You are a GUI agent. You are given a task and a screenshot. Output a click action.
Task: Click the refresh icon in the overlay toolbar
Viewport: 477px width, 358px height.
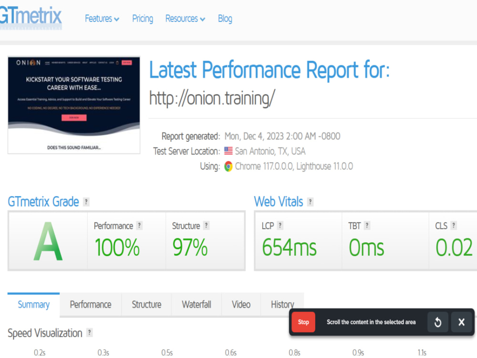(437, 322)
